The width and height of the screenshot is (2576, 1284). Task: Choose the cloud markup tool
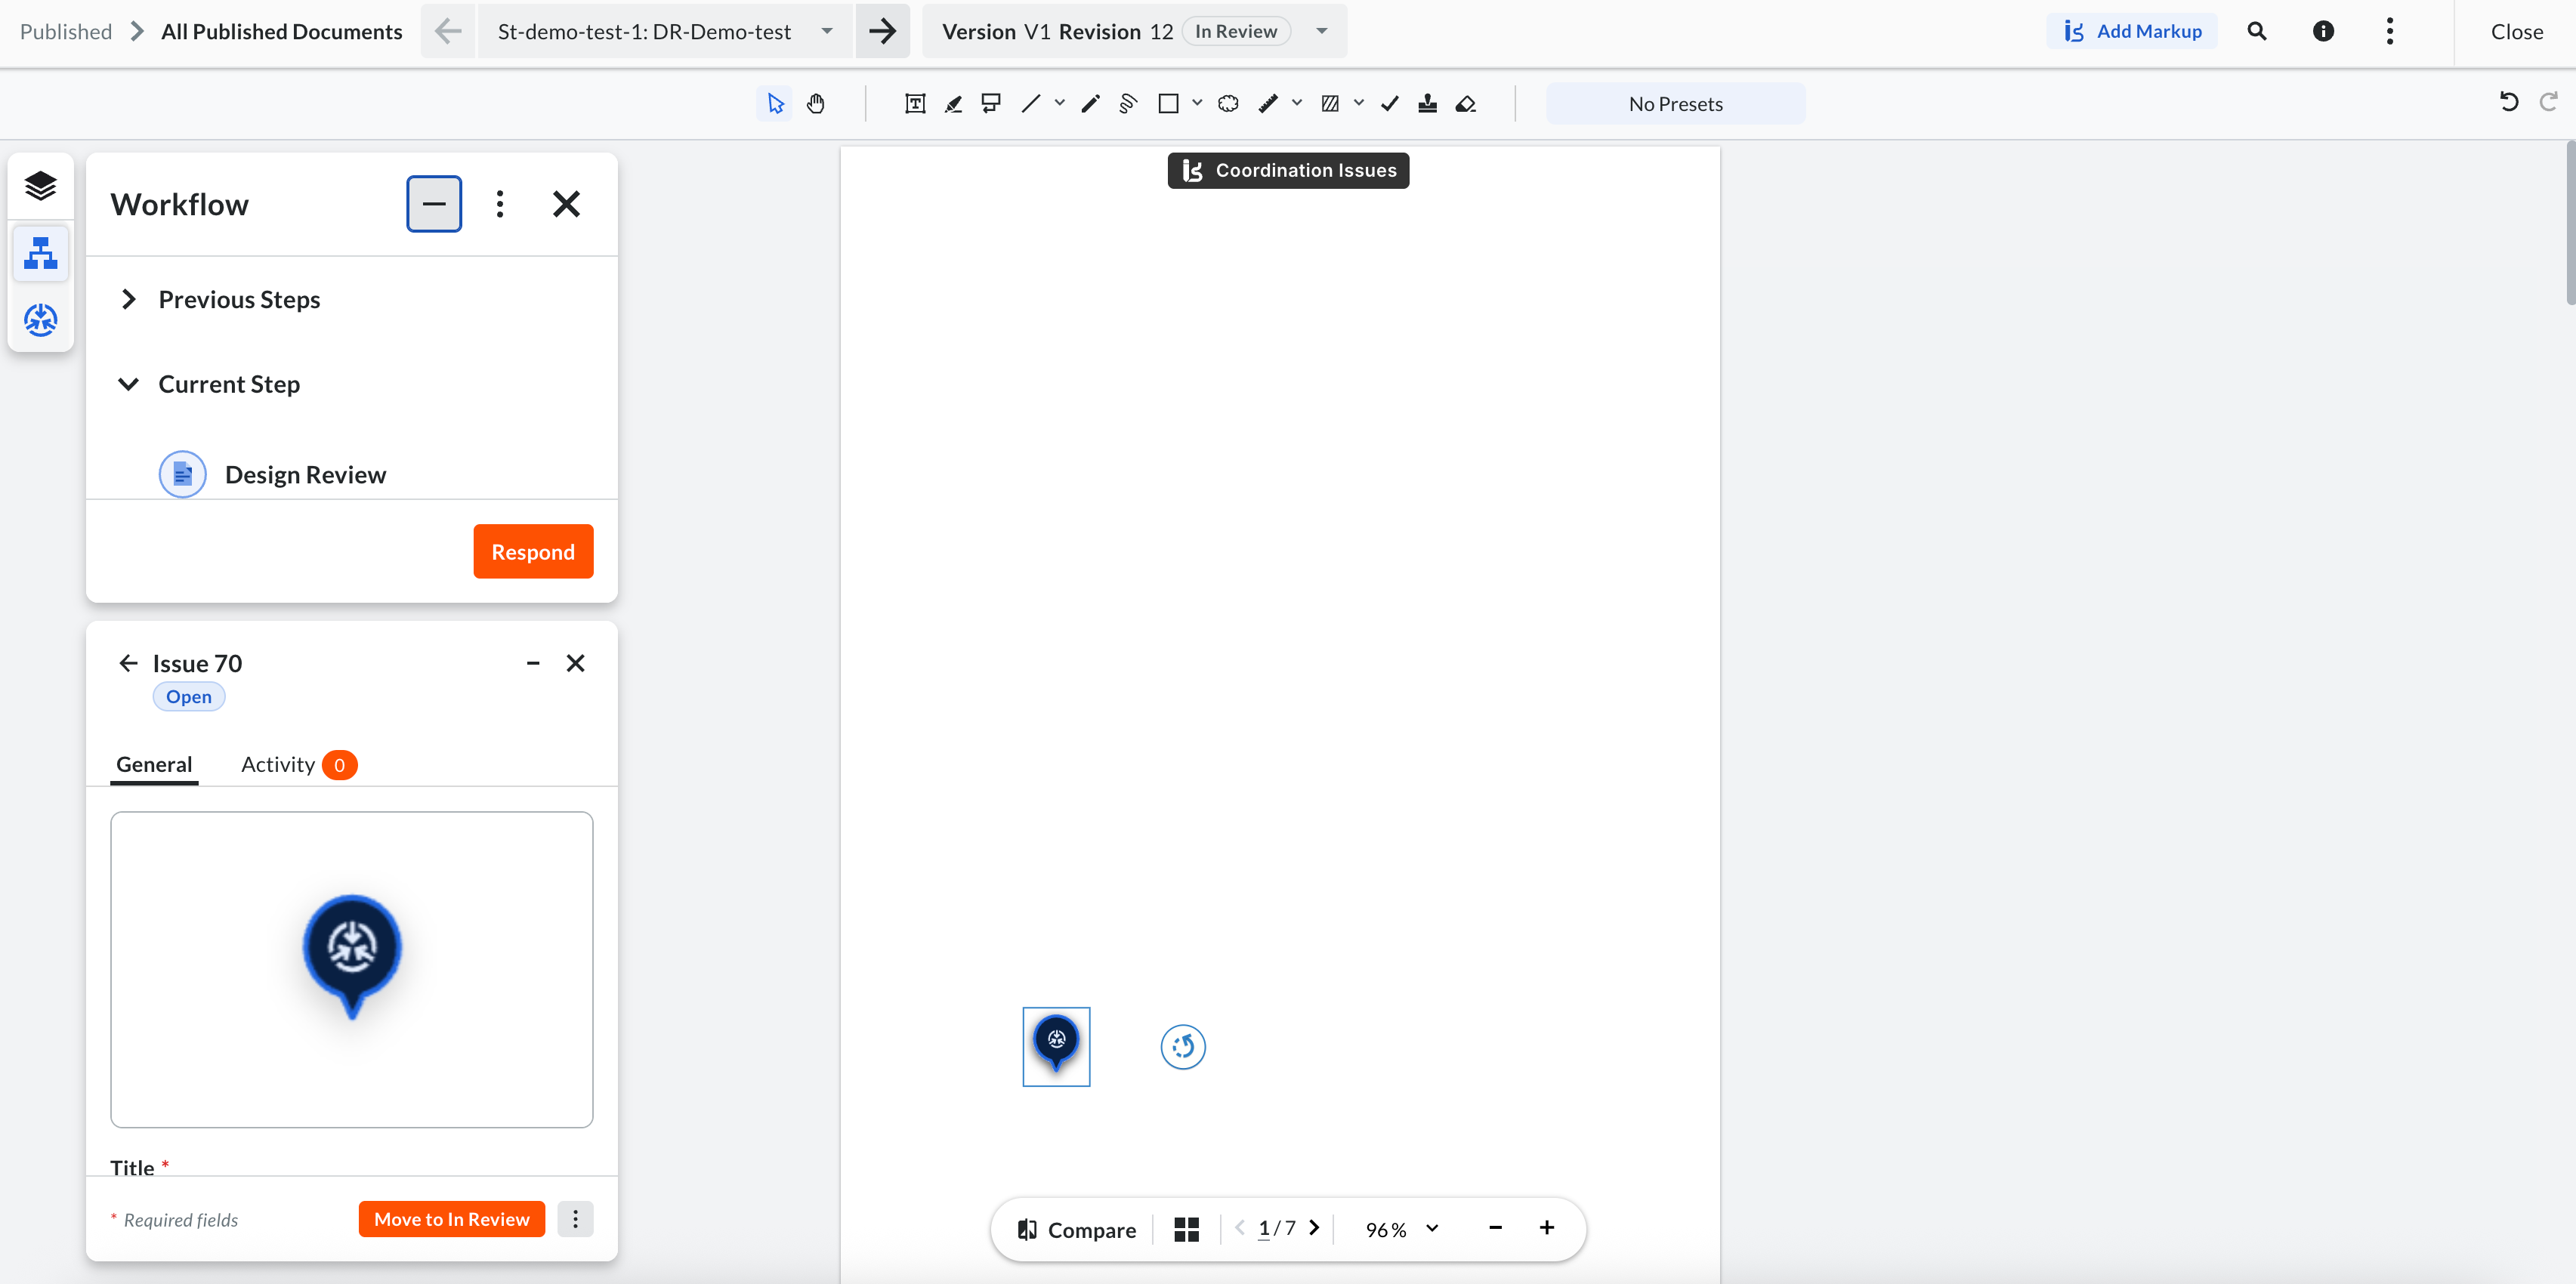1228,104
